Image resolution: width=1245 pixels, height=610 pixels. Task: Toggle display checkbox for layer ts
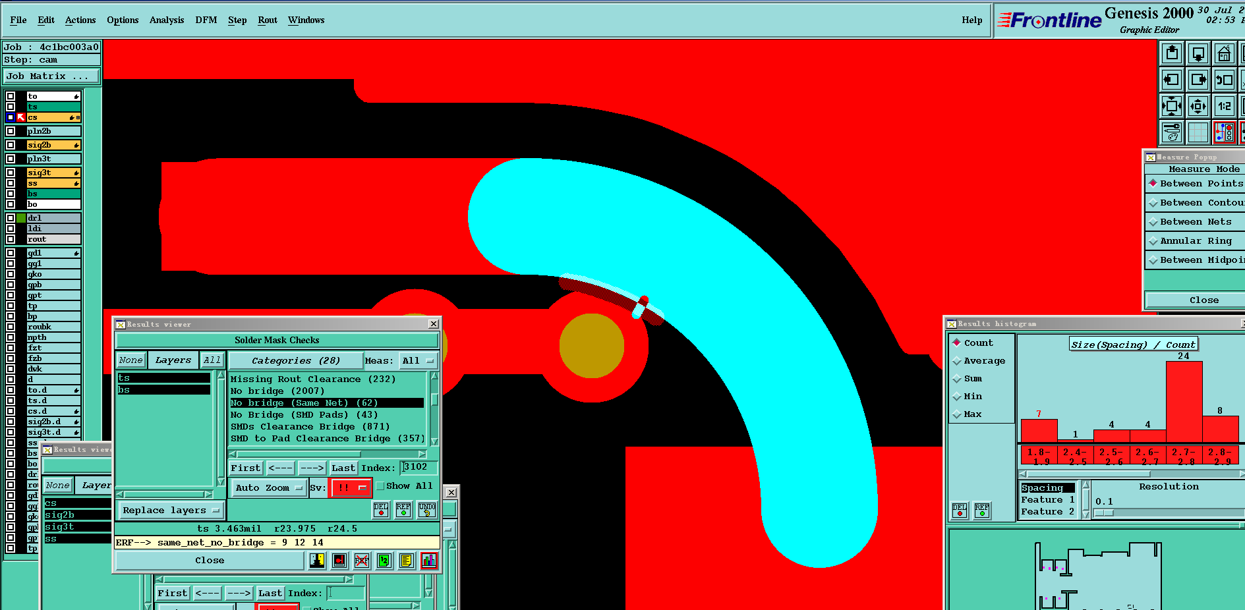click(11, 107)
